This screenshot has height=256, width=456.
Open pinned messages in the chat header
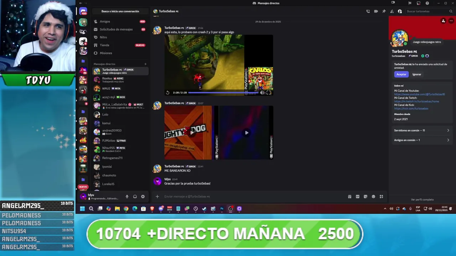pos(384,11)
